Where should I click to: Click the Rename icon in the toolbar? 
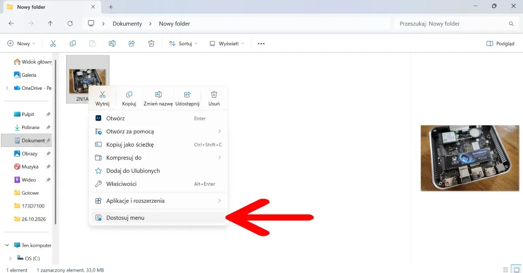(x=112, y=44)
